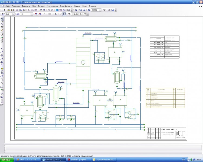Create a new document

click(x=4, y=10)
